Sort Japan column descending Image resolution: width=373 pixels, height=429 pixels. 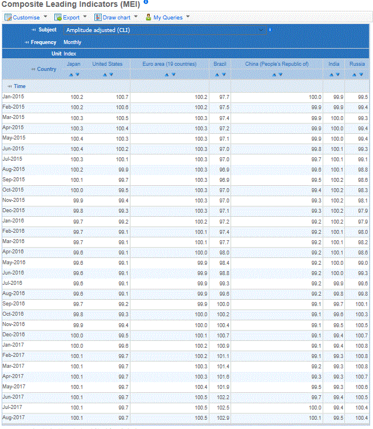point(77,74)
